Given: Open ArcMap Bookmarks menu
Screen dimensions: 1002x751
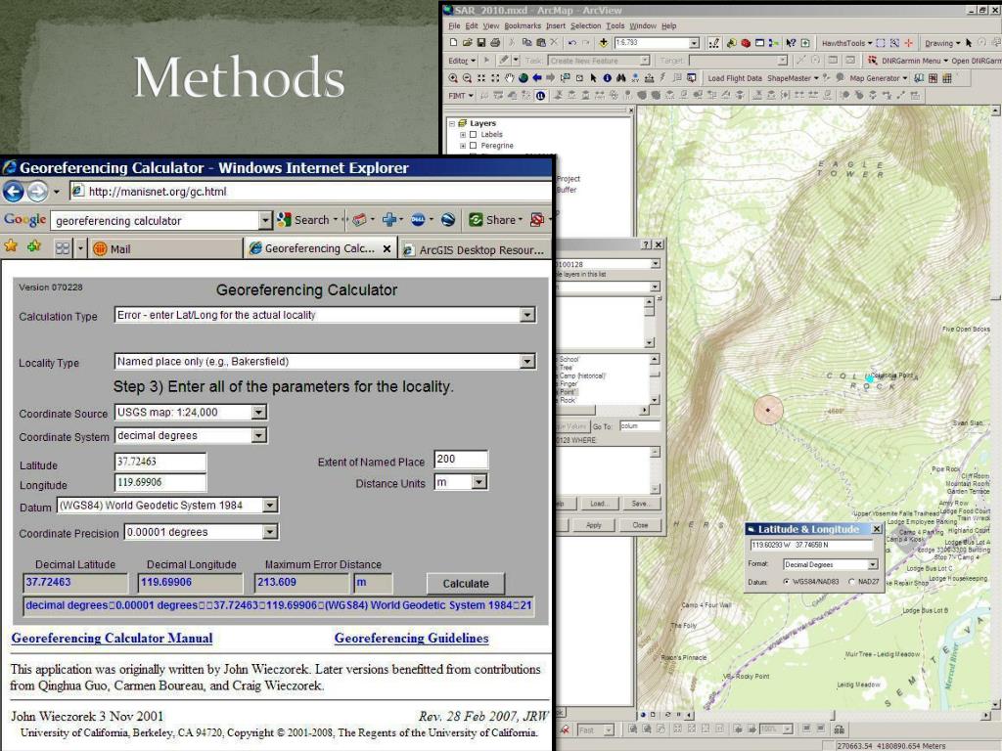Looking at the screenshot, I should [x=523, y=26].
